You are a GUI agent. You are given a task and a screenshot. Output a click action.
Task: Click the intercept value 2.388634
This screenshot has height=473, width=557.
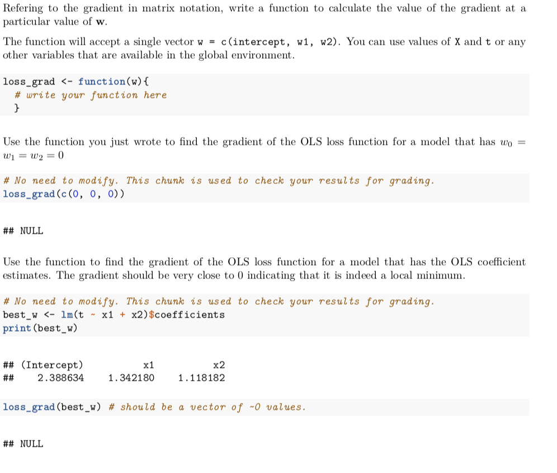[61, 378]
